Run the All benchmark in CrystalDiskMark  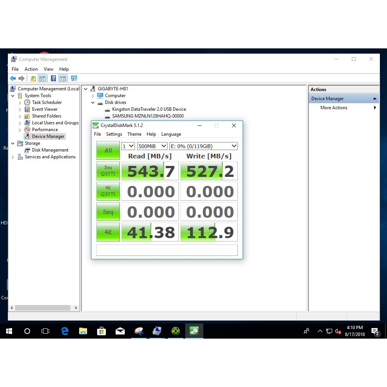click(108, 150)
